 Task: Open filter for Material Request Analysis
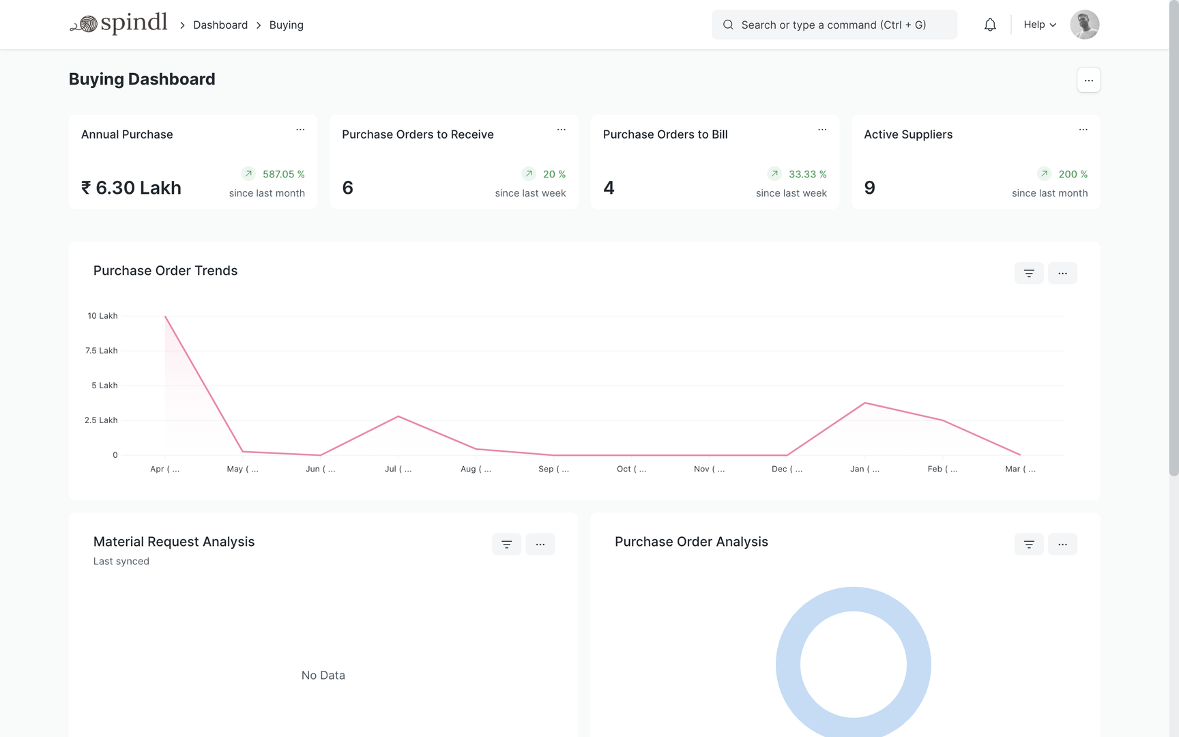point(506,544)
